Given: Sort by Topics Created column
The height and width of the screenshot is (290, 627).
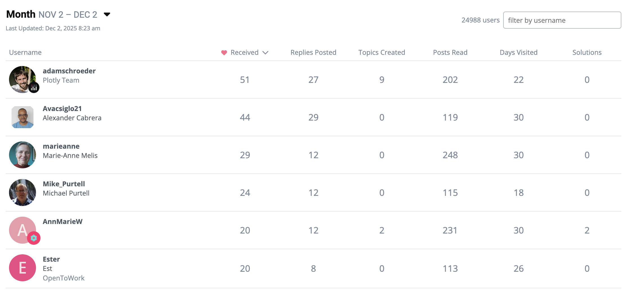Looking at the screenshot, I should 382,53.
